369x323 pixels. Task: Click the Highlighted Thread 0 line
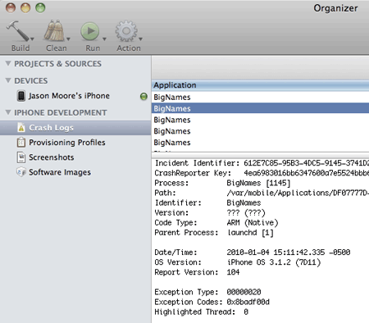click(202, 312)
